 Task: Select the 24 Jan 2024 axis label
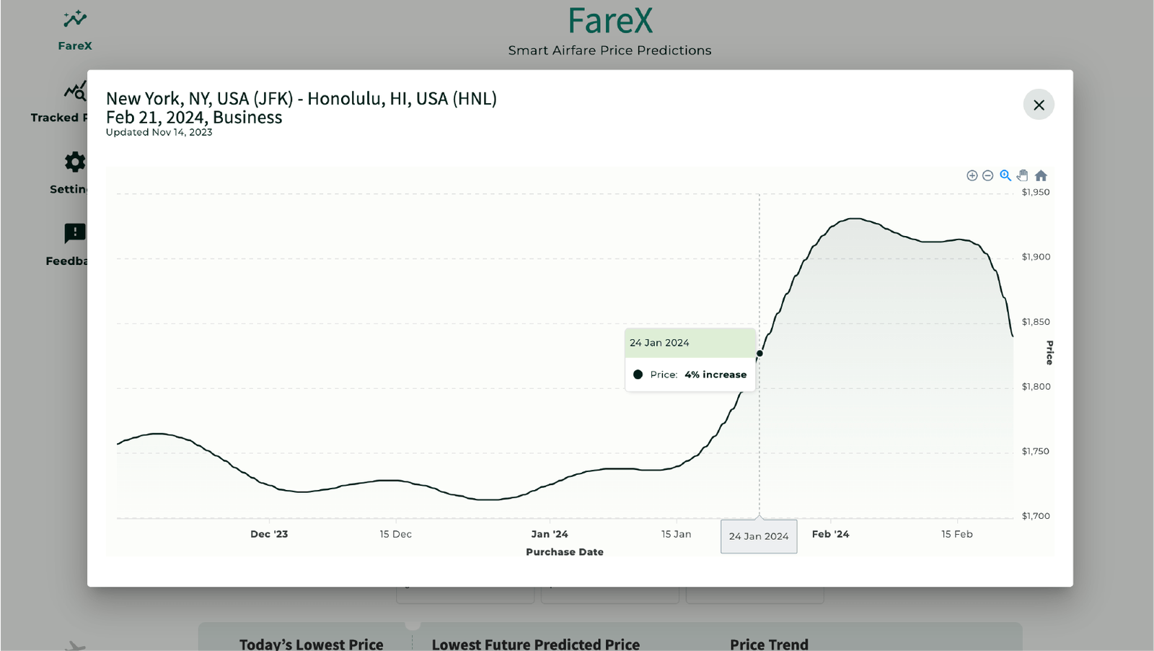759,536
